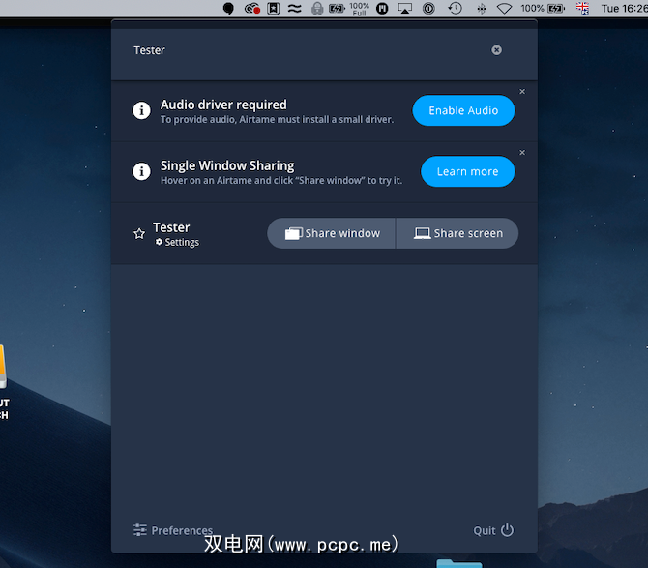Click the Audio driver required heading
The image size is (648, 568).
coord(223,105)
